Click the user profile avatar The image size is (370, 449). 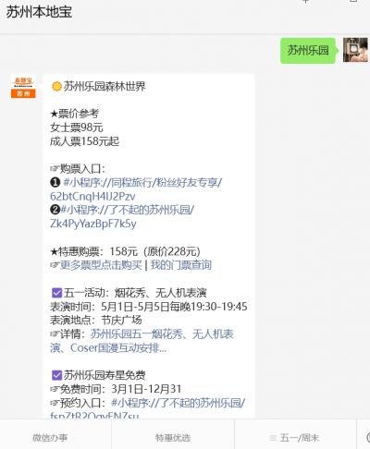(x=355, y=50)
